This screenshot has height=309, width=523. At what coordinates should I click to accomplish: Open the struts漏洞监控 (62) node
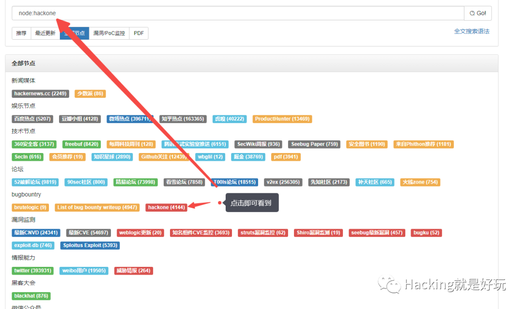263,233
